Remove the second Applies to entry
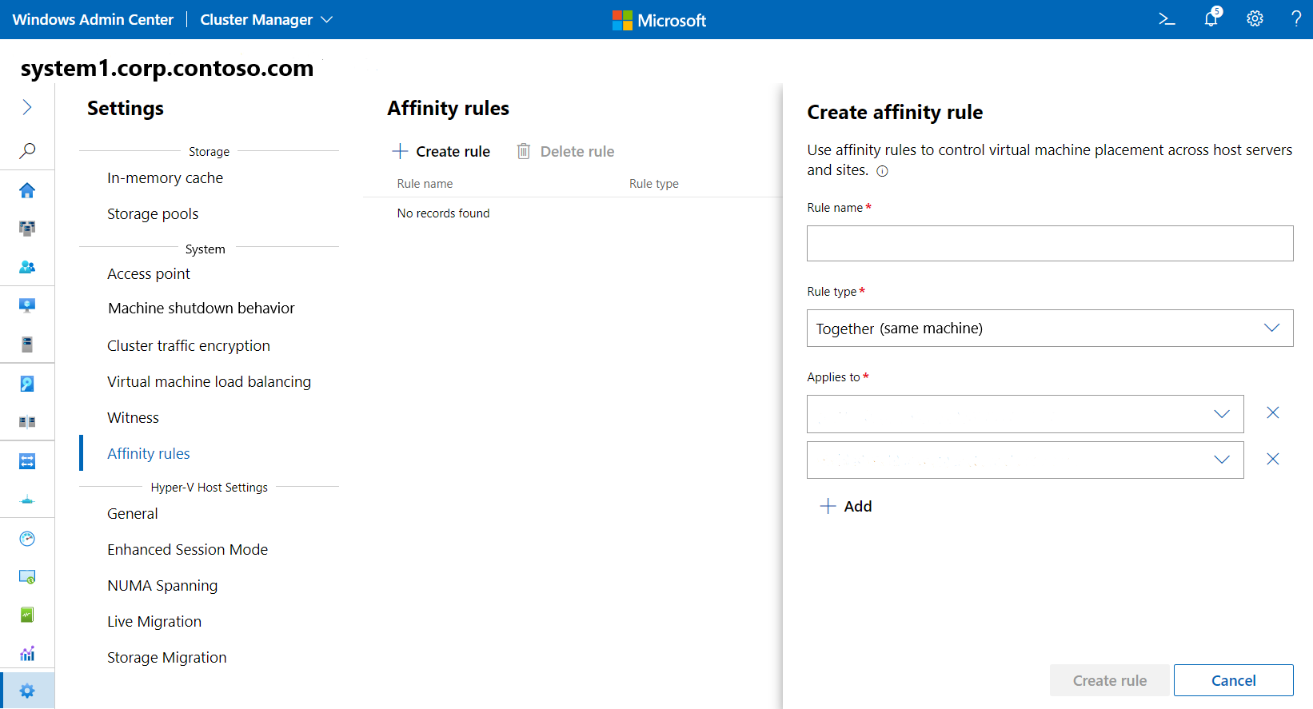 click(x=1273, y=460)
